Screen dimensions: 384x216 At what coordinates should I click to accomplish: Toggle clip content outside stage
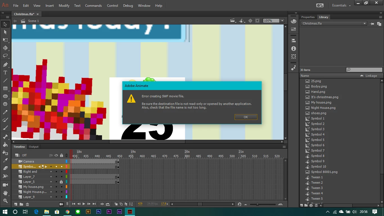click(257, 21)
